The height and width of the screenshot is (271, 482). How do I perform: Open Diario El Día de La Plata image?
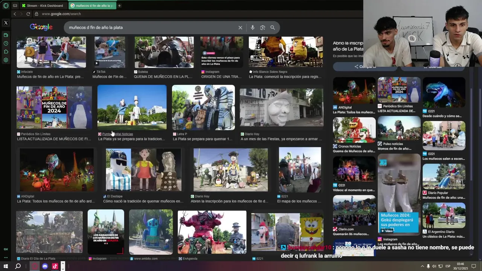[49, 232]
